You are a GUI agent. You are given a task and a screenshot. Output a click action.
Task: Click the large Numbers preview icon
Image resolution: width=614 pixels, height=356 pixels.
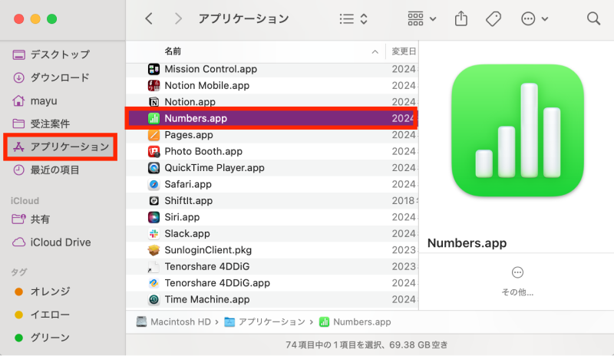pos(517,130)
